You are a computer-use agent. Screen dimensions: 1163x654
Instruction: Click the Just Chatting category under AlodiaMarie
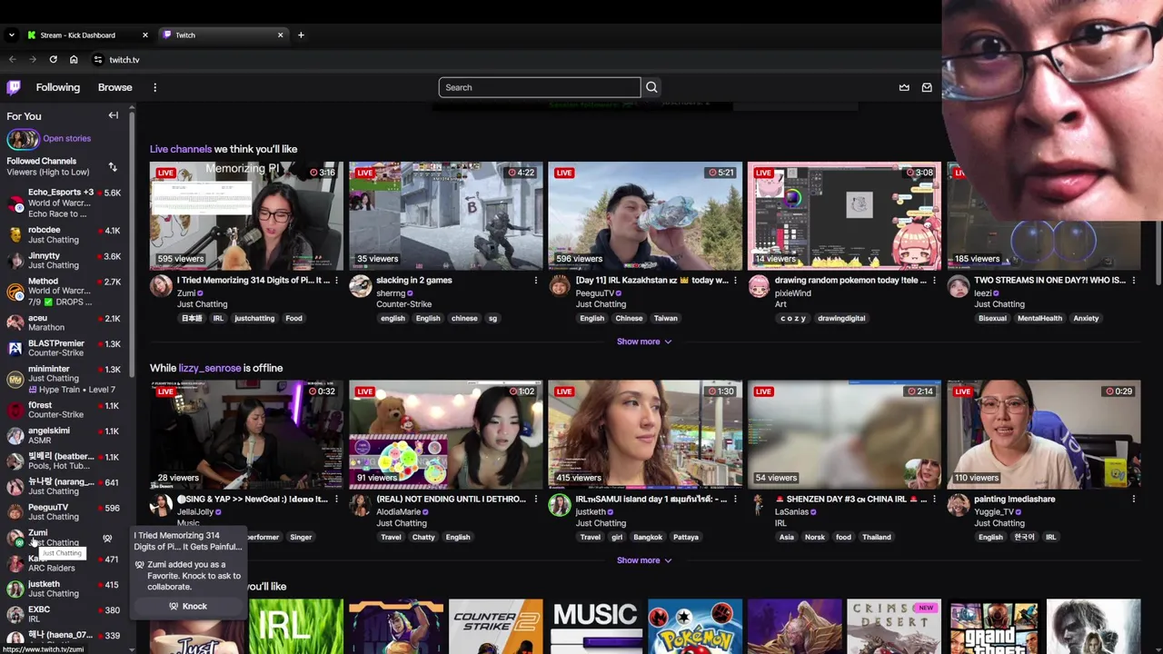402,523
